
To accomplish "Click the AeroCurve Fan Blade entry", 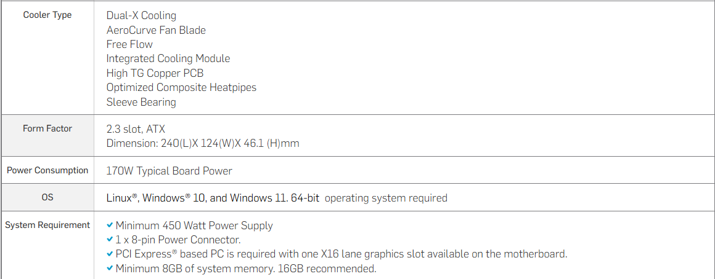I will (156, 30).
